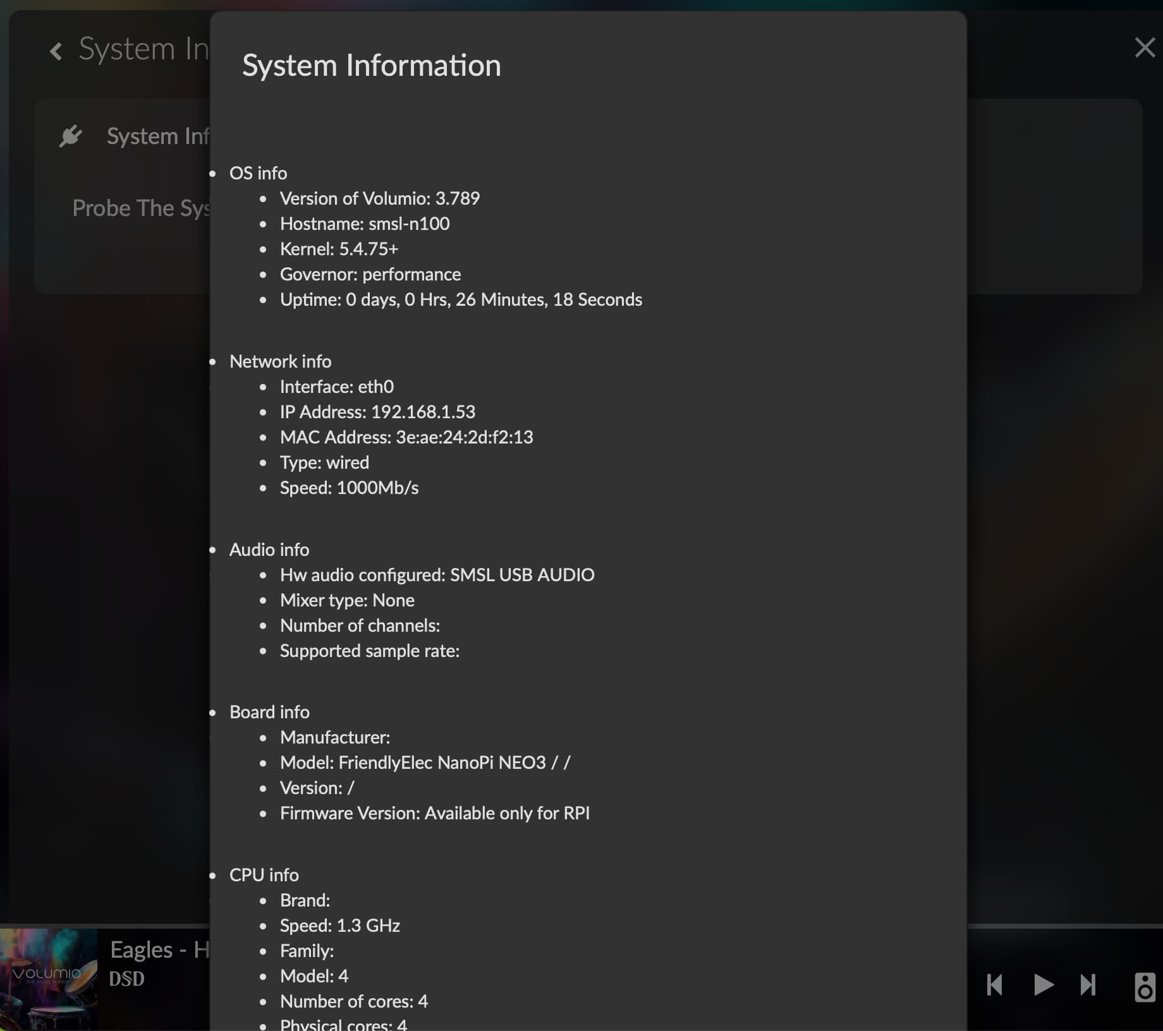This screenshot has width=1163, height=1031.
Task: Open the Volumio album art thumbnail
Action: pyautogui.click(x=49, y=979)
